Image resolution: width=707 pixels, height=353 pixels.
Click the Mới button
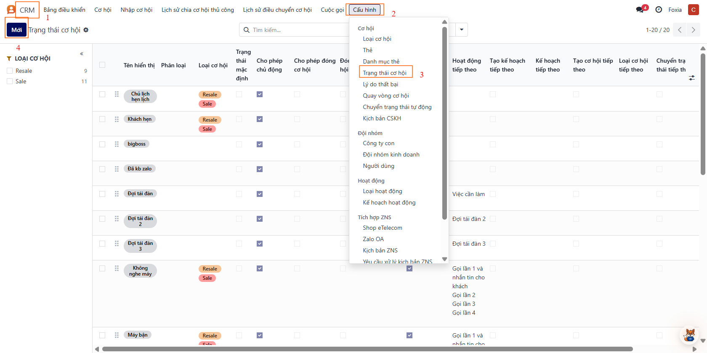pyautogui.click(x=17, y=30)
